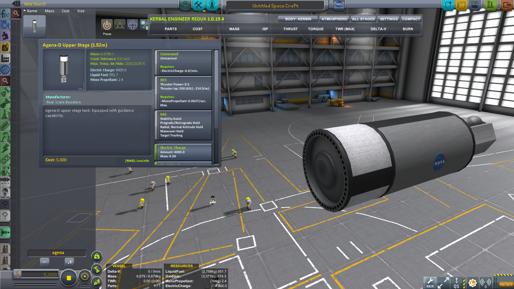Click the antenna signal toolbar icon
Viewport: 514px width, 289px height.
[x=485, y=283]
